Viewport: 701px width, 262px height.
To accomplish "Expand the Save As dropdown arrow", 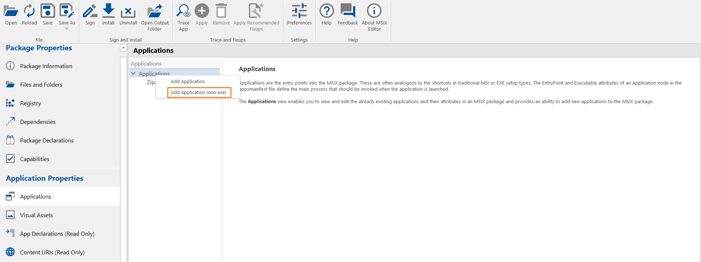I will coord(67,28).
